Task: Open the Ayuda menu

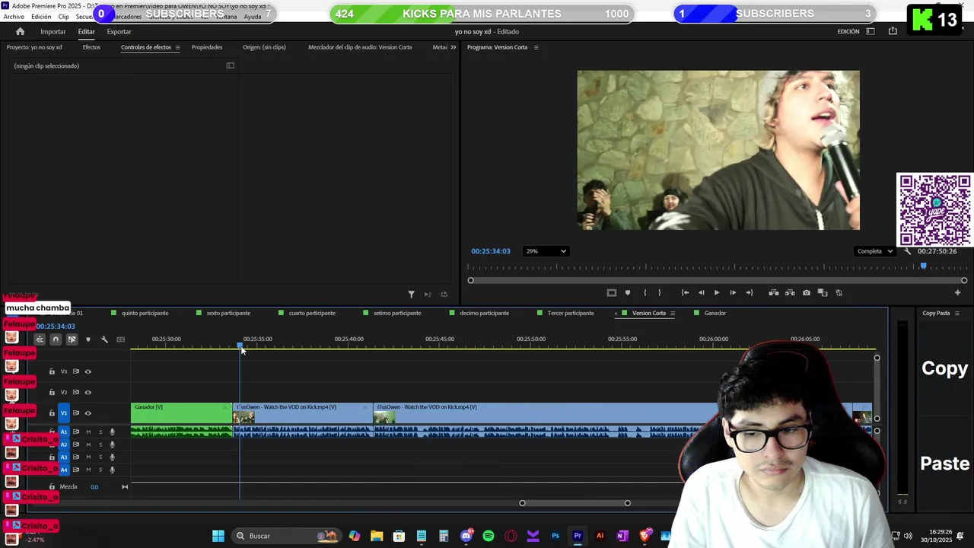Action: tap(252, 17)
